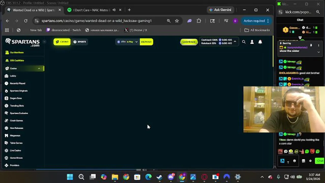Open Providers in sidebar
325x183 pixels.
(x=14, y=165)
